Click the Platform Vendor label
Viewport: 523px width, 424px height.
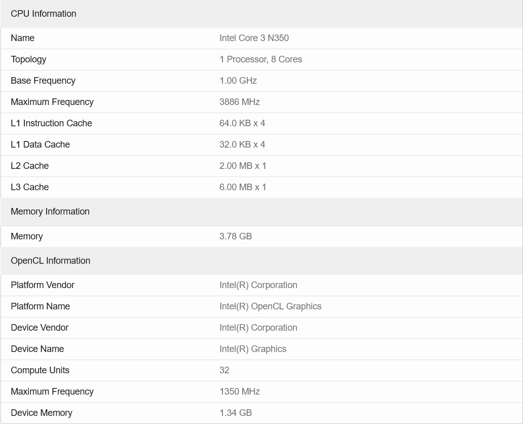pyautogui.click(x=43, y=285)
